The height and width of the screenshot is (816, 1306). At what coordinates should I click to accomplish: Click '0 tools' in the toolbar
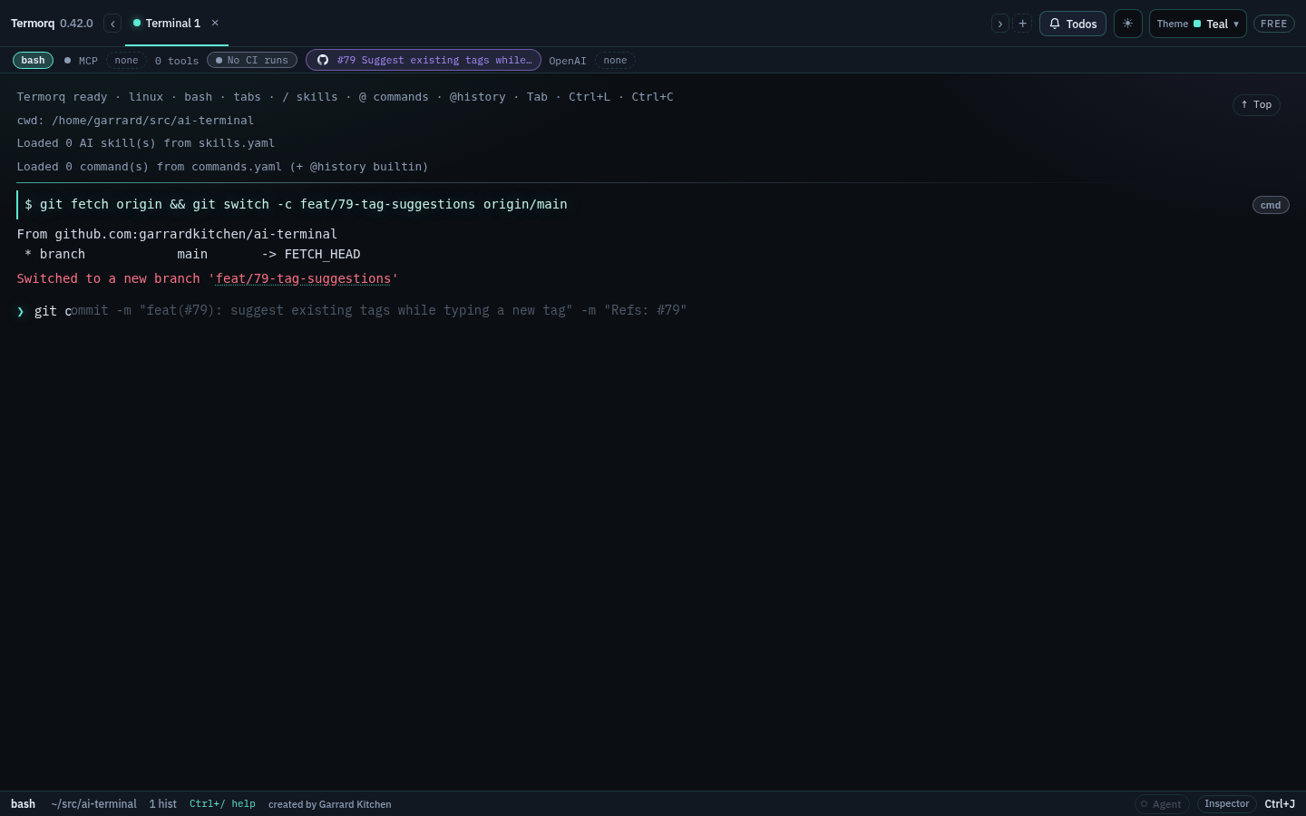(x=177, y=61)
